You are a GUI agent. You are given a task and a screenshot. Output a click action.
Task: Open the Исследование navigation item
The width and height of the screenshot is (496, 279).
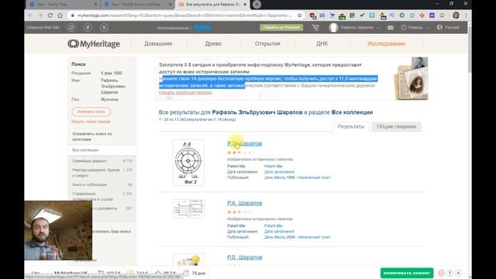[x=386, y=43]
